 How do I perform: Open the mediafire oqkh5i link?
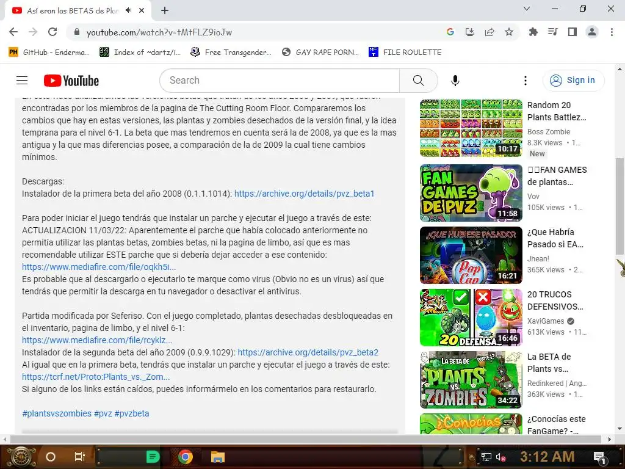point(98,267)
